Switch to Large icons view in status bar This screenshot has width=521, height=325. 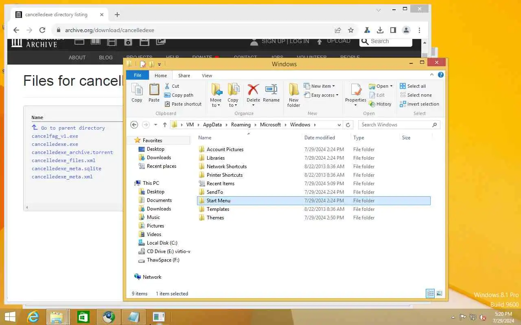(439, 293)
